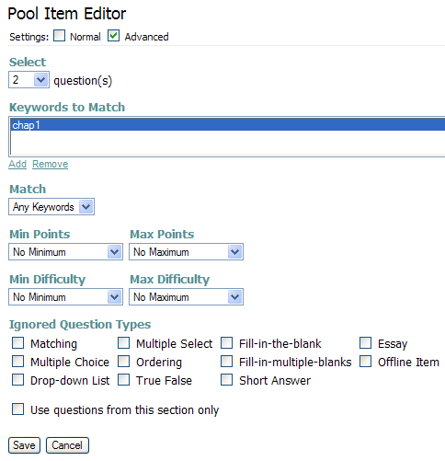445x461 pixels.
Task: Uncheck the Advanced settings checkbox
Action: click(113, 36)
